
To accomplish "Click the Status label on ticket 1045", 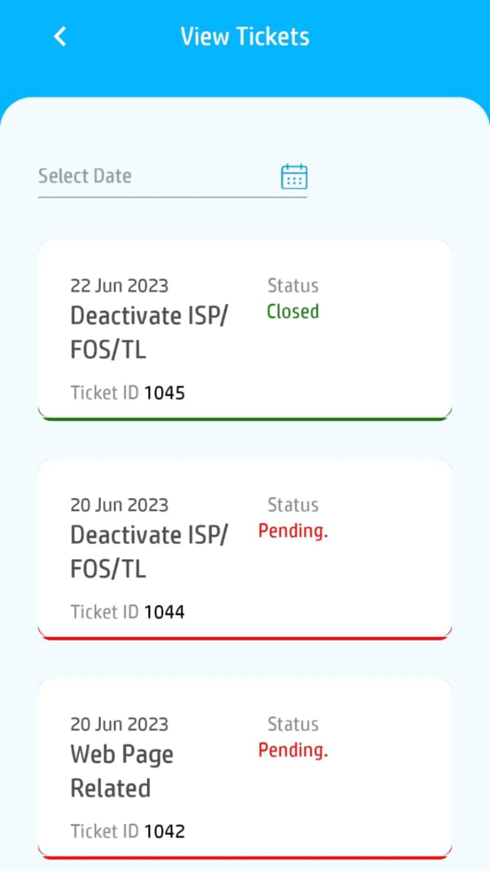I will coord(293,286).
